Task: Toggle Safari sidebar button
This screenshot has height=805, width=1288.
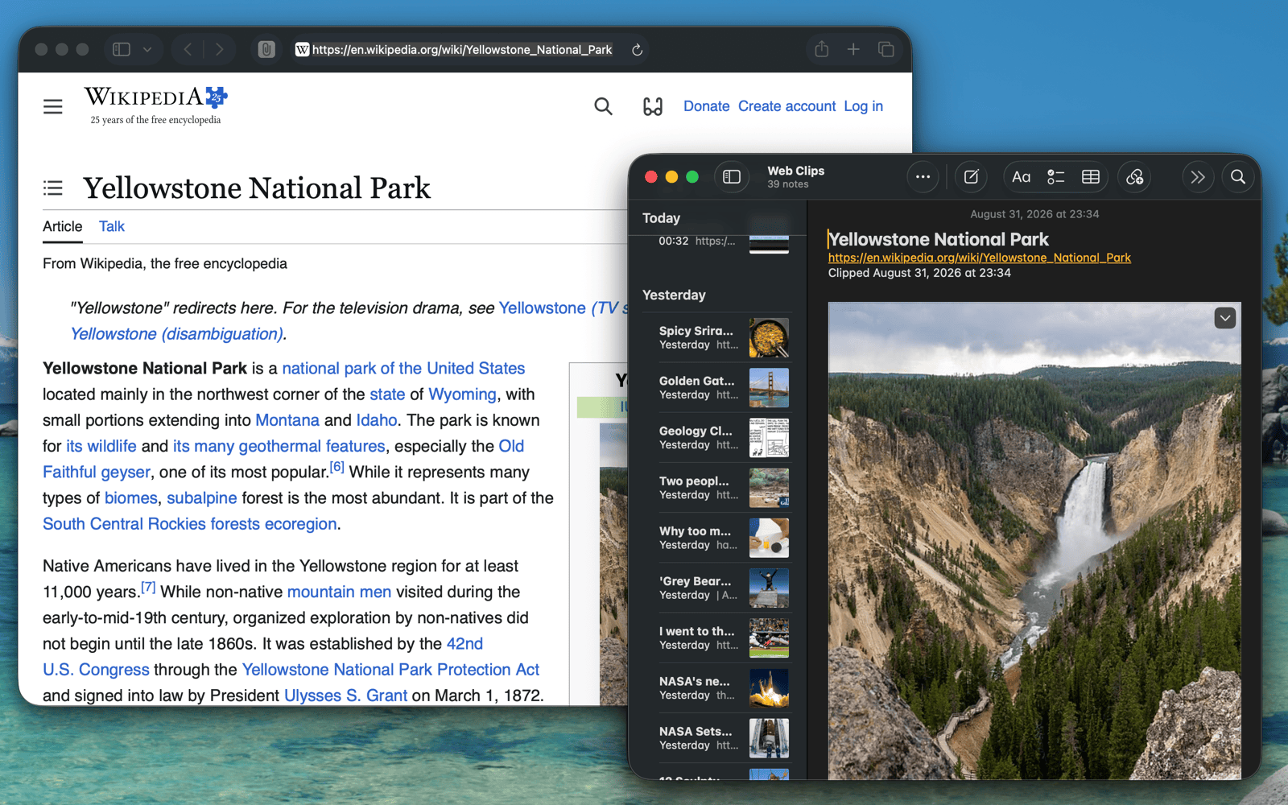Action: pos(122,50)
